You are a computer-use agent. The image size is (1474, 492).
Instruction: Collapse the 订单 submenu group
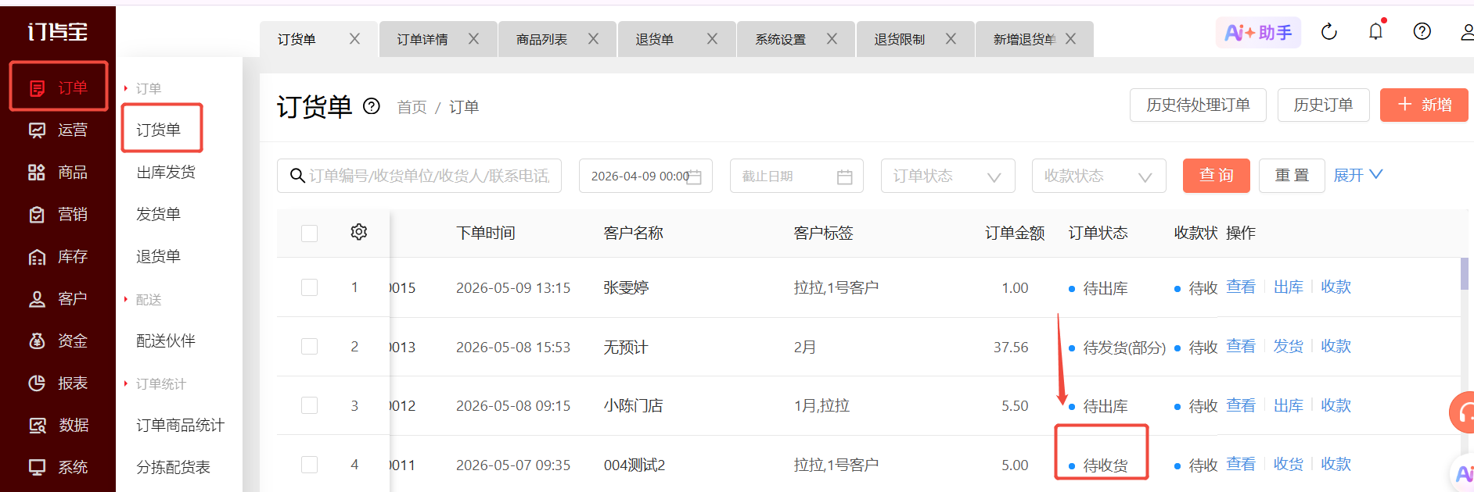[x=142, y=88]
